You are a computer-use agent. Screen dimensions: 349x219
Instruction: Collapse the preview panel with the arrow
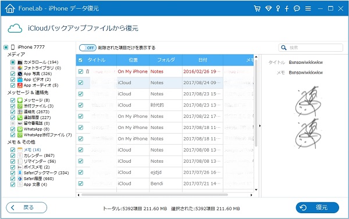[260, 126]
